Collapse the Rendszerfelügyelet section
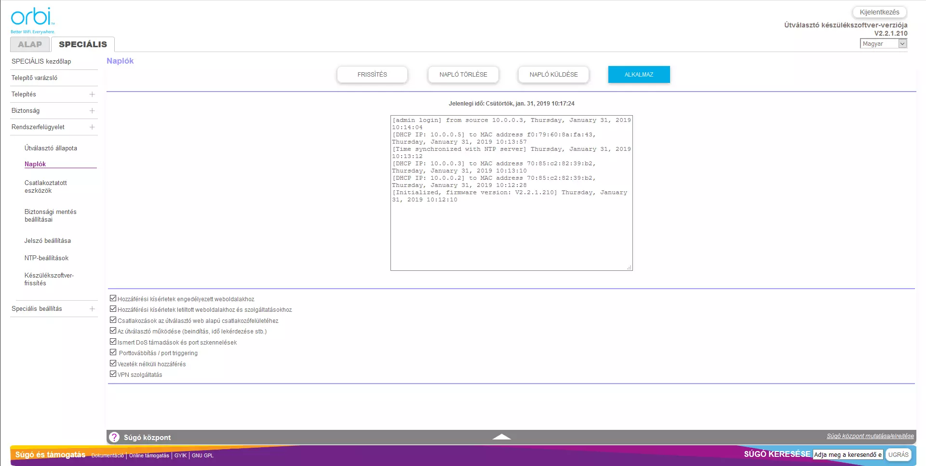Image resolution: width=926 pixels, height=466 pixels. coord(92,127)
